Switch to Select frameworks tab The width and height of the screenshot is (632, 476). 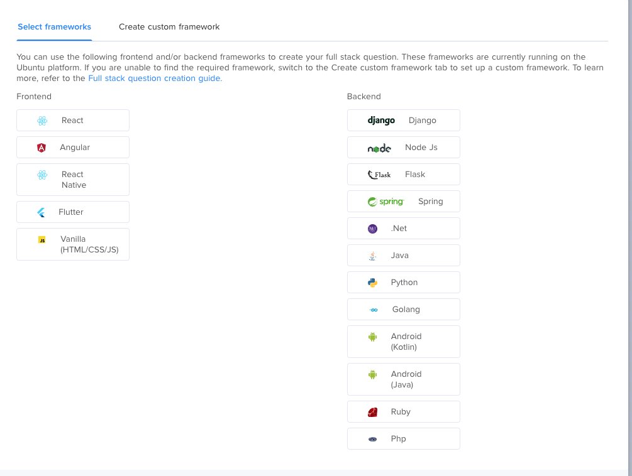(55, 27)
